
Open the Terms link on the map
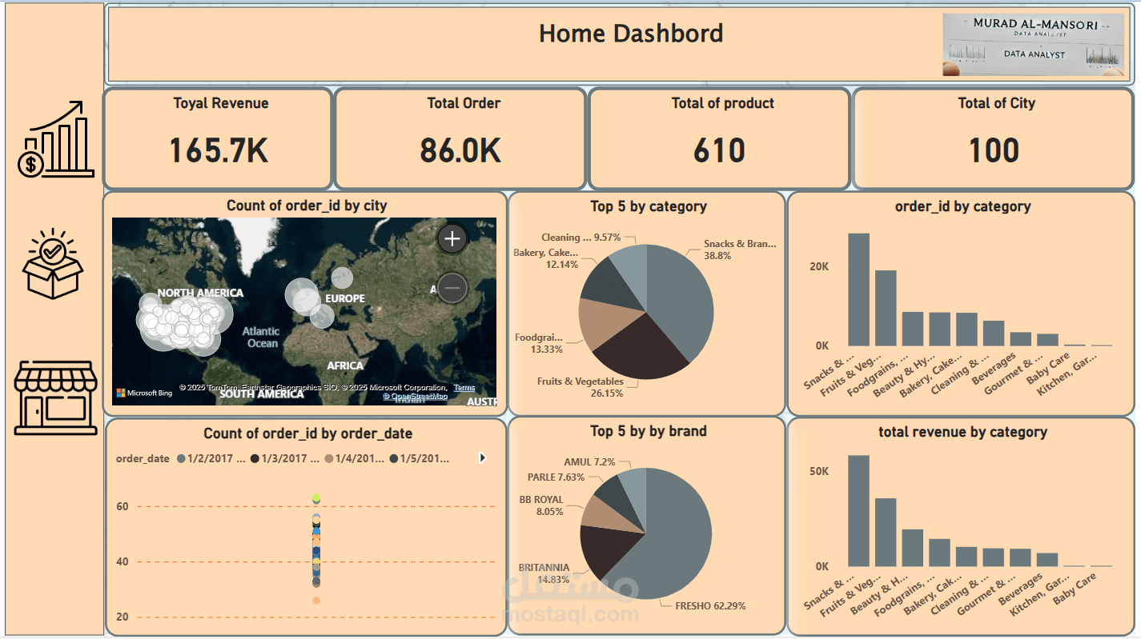464,386
